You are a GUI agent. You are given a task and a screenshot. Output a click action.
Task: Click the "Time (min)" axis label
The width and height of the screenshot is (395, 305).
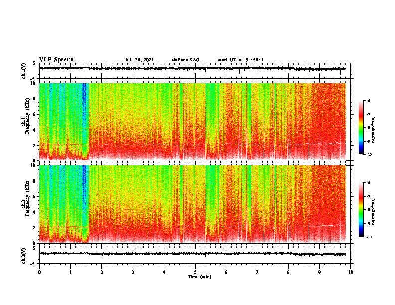click(x=199, y=277)
